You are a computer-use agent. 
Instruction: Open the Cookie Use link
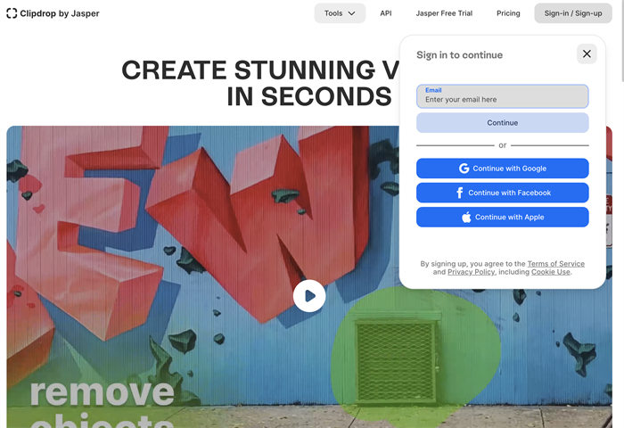click(550, 272)
